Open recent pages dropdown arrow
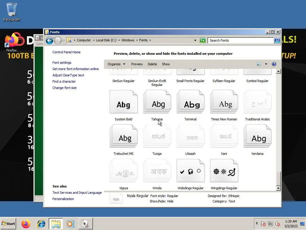Screen dimensions: 306x230 pos(63,41)
